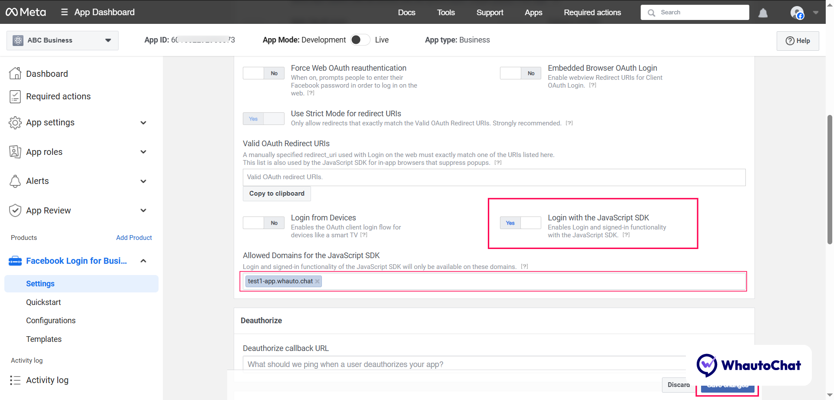
Task: Open the notifications bell
Action: click(763, 13)
